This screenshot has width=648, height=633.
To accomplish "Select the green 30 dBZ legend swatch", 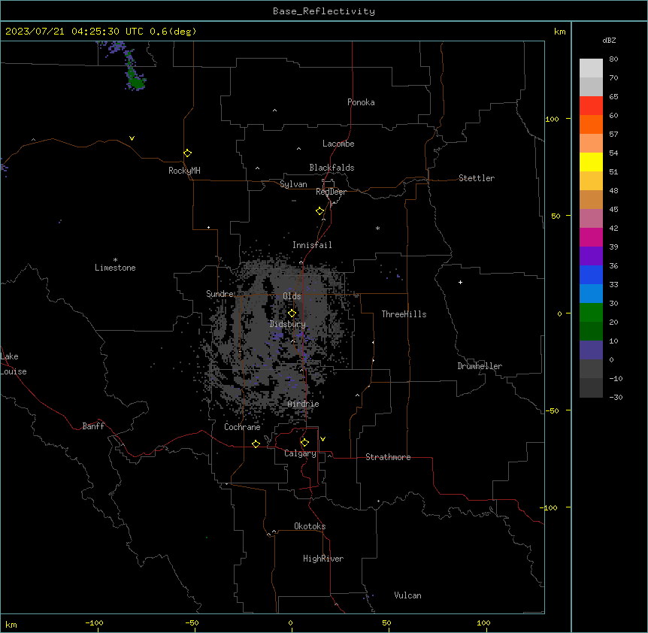I will click(591, 313).
